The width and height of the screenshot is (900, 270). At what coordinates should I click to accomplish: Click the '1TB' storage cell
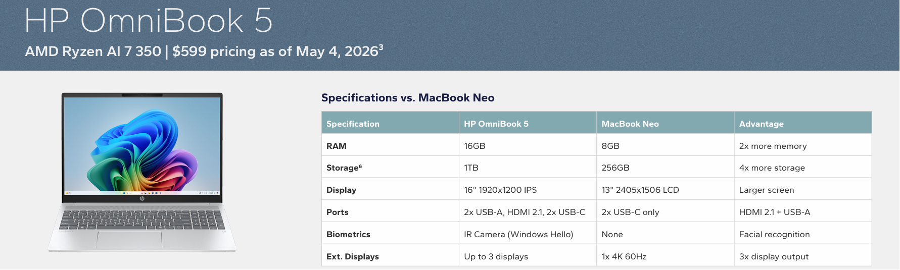[x=528, y=168]
